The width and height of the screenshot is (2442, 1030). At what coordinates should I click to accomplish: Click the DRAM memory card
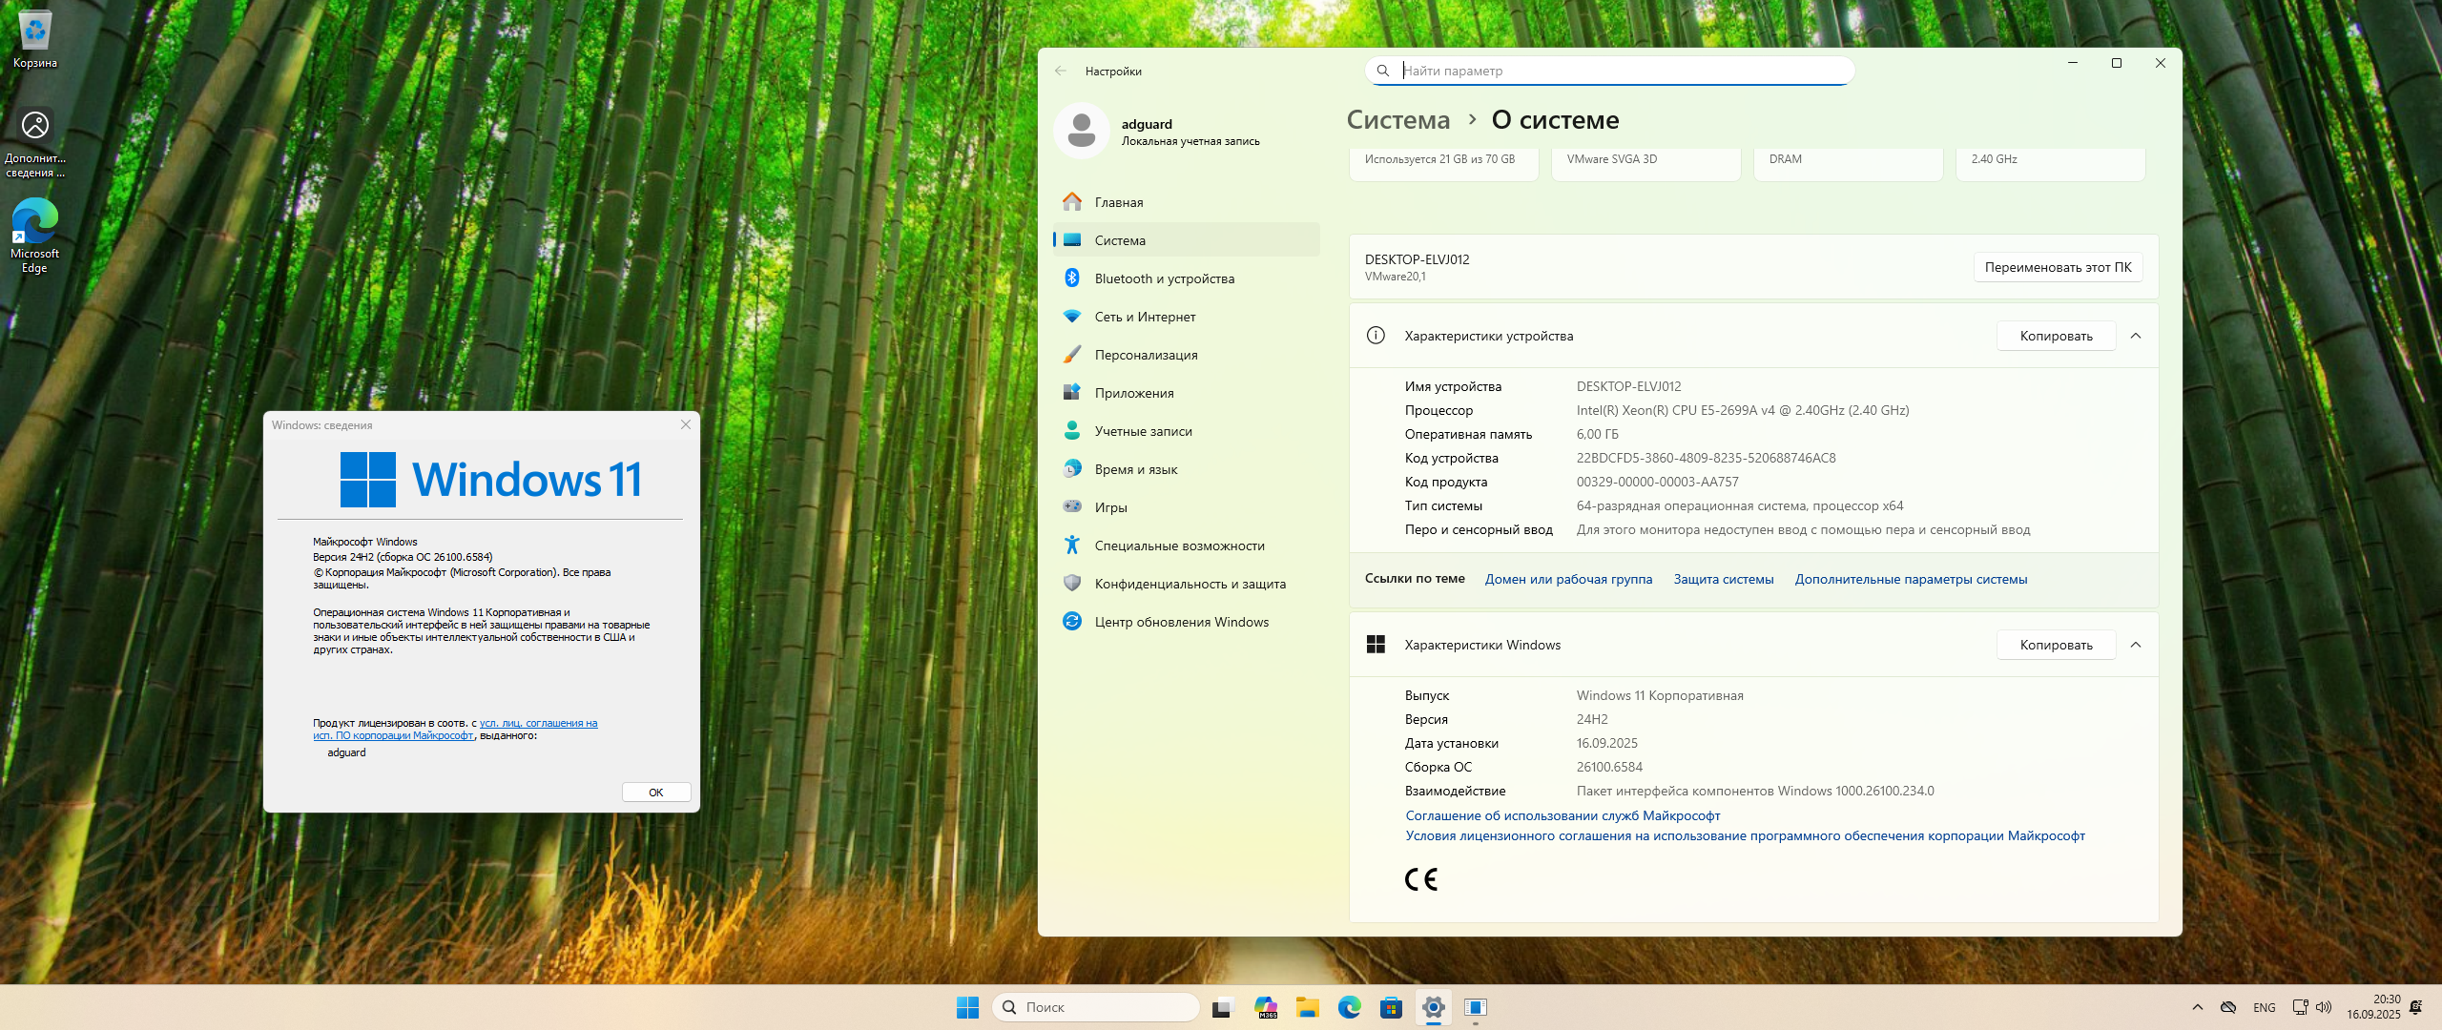[x=1848, y=163]
